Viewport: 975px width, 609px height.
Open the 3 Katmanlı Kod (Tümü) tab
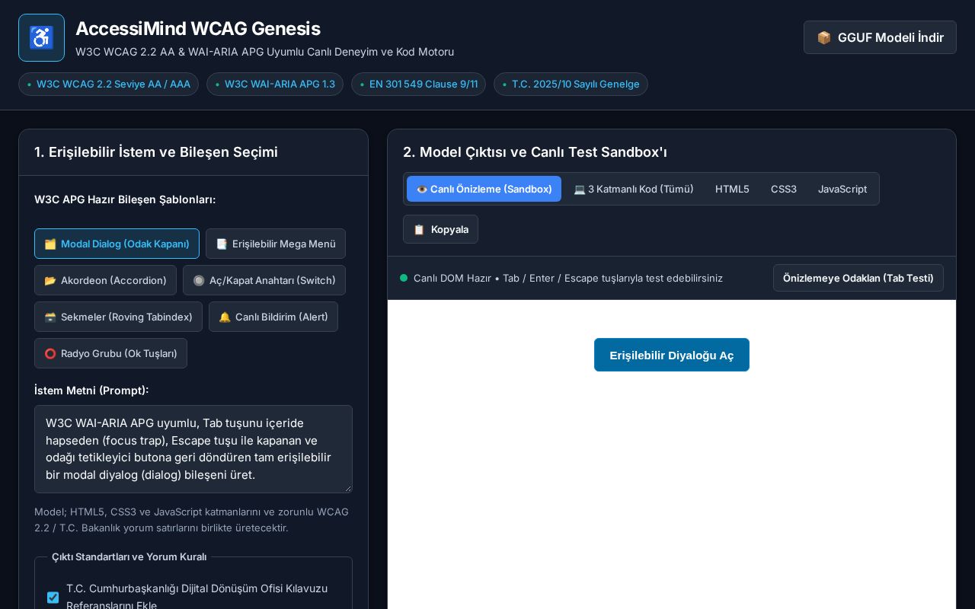[634, 189]
